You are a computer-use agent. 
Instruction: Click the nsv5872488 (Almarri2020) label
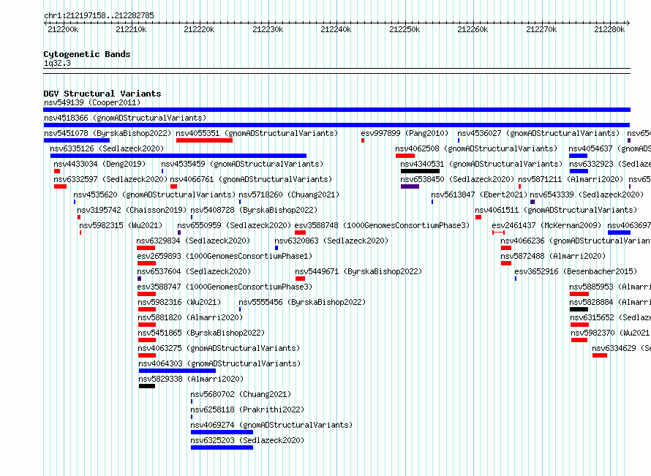[553, 256]
